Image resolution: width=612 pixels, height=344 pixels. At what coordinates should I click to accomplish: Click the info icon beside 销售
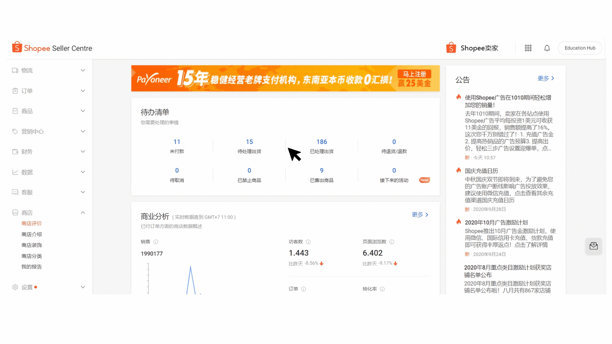pyautogui.click(x=156, y=242)
